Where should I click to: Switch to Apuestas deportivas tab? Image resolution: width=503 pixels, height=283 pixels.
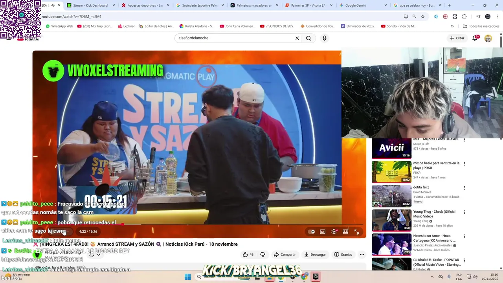click(x=145, y=6)
